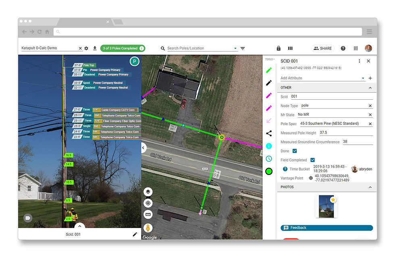
Task: Collapse the PHOTOS section
Action: point(370,187)
